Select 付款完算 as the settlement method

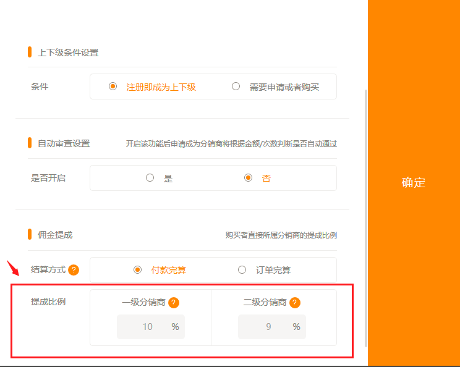pos(138,270)
